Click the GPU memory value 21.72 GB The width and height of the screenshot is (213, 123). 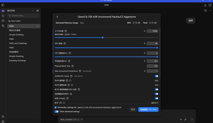click(x=136, y=23)
